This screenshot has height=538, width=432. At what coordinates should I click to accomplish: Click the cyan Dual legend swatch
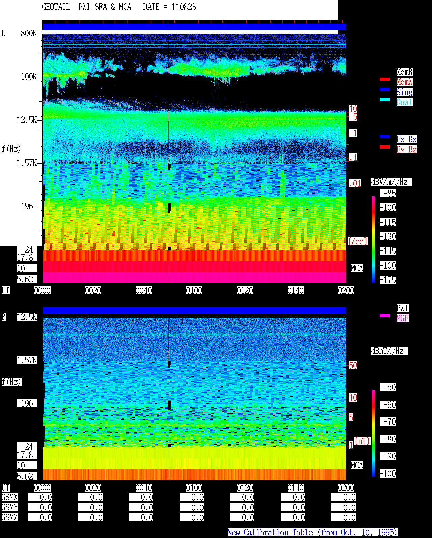click(x=385, y=100)
